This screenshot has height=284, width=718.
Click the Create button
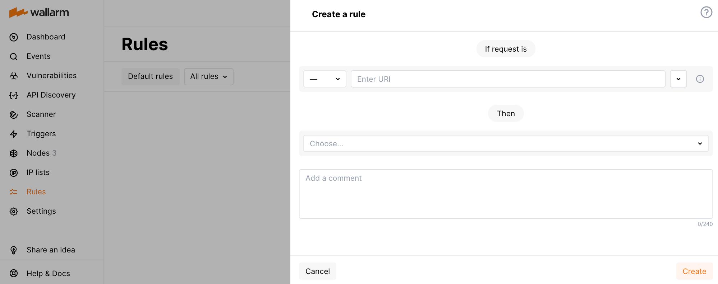694,271
